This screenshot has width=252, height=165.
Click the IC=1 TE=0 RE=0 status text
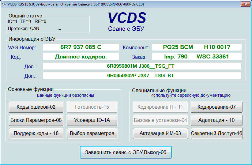(x=27, y=21)
